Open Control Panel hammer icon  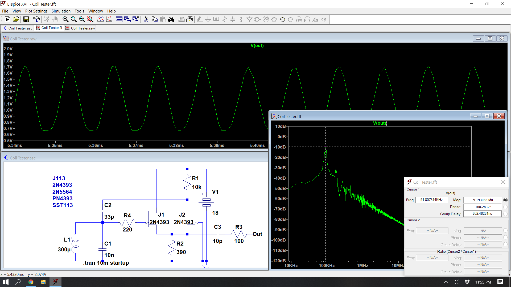[36, 19]
